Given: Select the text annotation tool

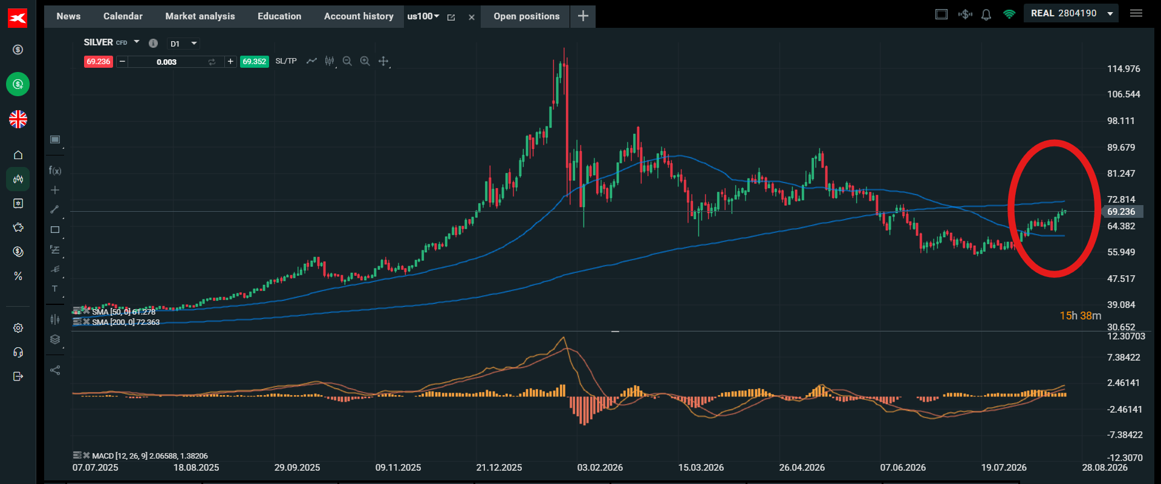Looking at the screenshot, I should (x=55, y=289).
